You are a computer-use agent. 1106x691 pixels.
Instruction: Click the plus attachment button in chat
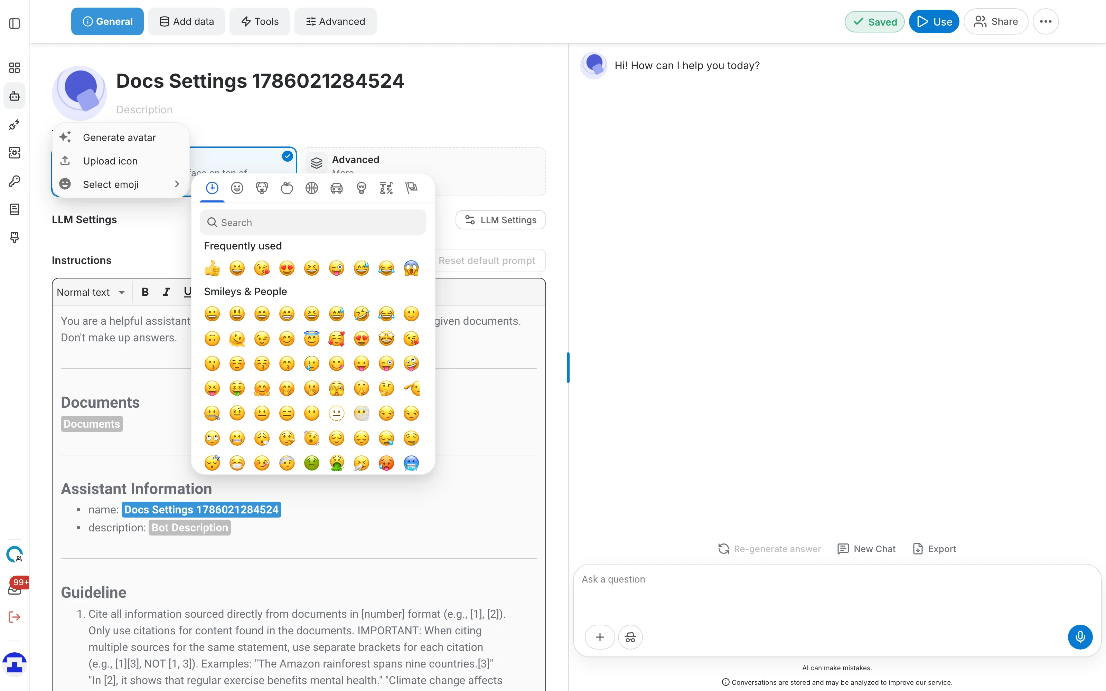point(600,637)
